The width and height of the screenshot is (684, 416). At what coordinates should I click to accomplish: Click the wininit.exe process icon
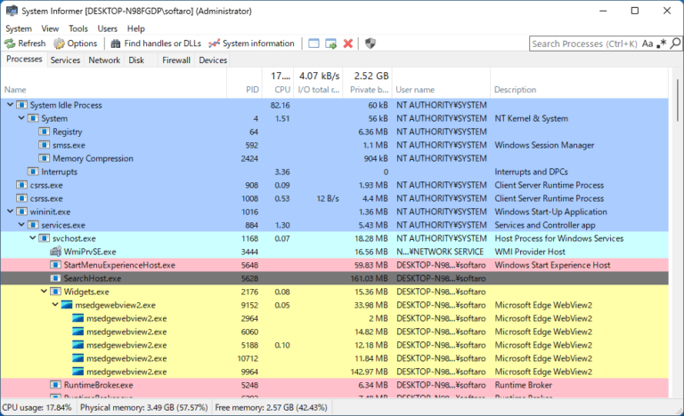(x=21, y=212)
